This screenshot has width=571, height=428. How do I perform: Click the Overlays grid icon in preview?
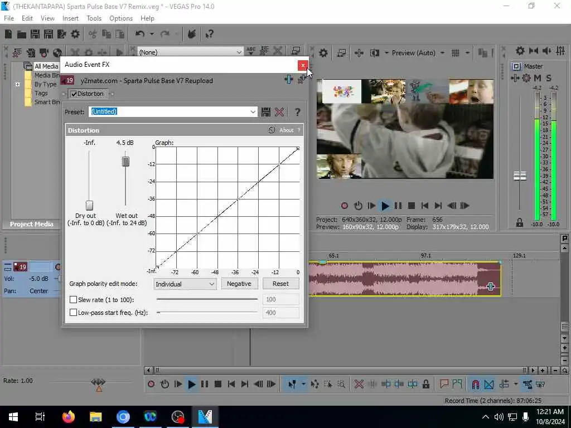[455, 53]
